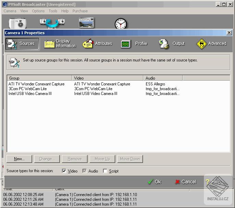Screen dimensions: 235x208
Task: Switch to Display Information tab
Action: point(60,43)
